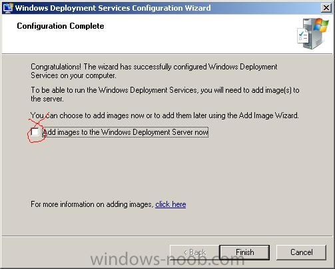Screen dimensions: 335x269
Task: Click the server tower graphic in the header
Action: [x=313, y=34]
